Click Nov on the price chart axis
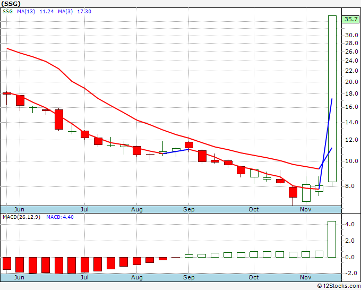Screen dimensions: 361x290 click(x=305, y=209)
